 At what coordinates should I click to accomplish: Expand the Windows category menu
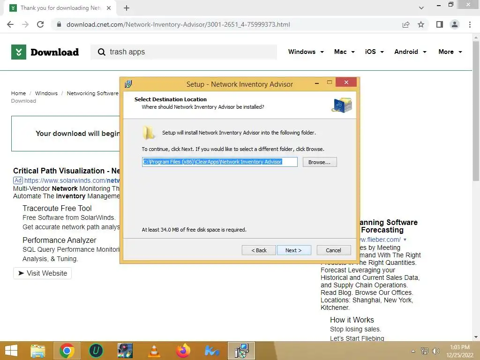pyautogui.click(x=306, y=52)
